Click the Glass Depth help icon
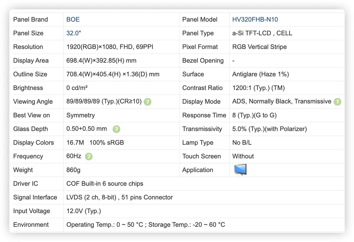This screenshot has width=354, height=242. click(116, 129)
